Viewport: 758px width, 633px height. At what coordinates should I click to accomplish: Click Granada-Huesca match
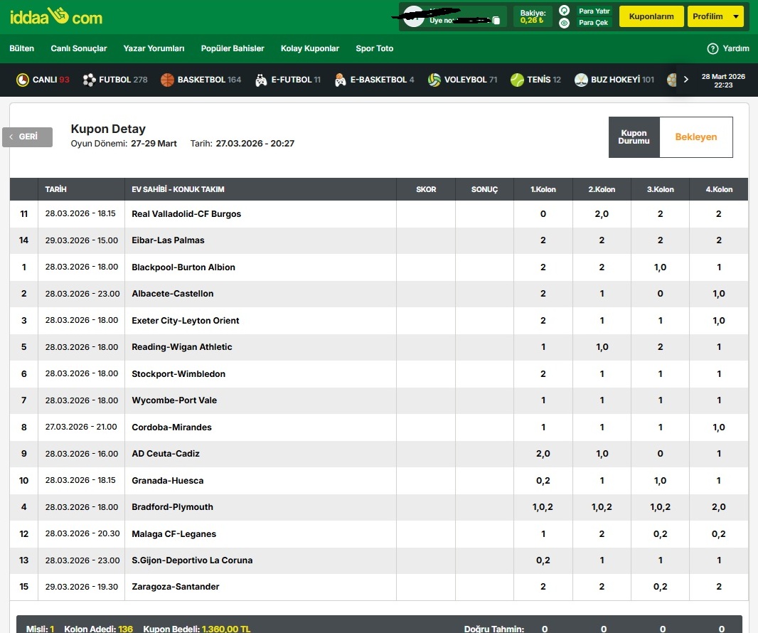coord(167,481)
